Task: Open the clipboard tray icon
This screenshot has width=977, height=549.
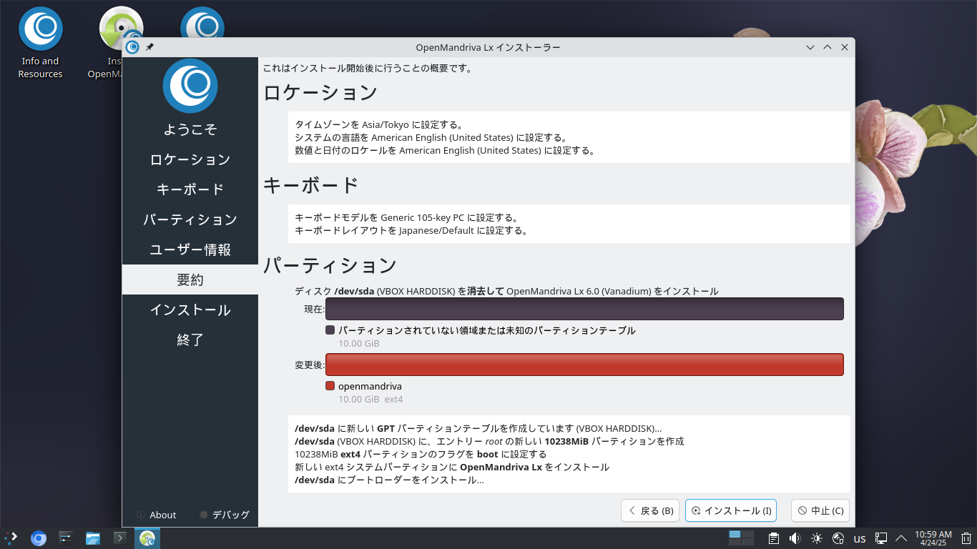Action: click(x=774, y=538)
